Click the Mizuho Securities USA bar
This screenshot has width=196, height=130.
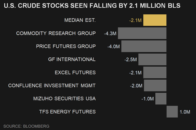[161, 98]
